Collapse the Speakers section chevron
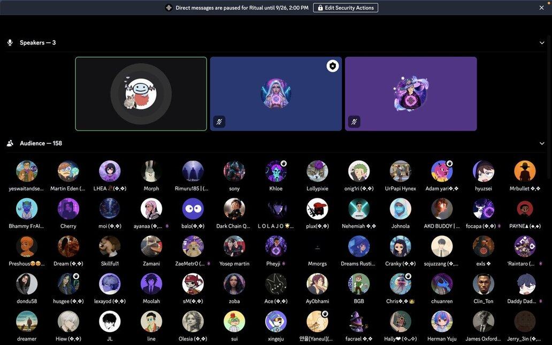The width and height of the screenshot is (552, 345). (542, 43)
